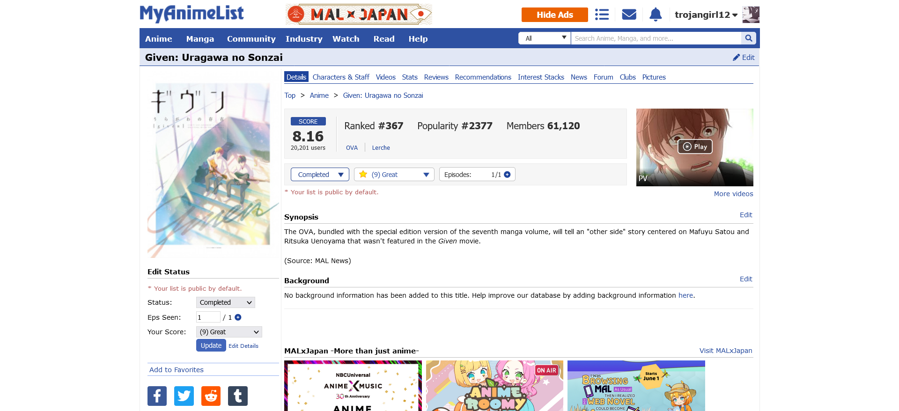
Task: Click the Given: Uragawa no Sonzai breadcrumb
Action: coord(383,95)
